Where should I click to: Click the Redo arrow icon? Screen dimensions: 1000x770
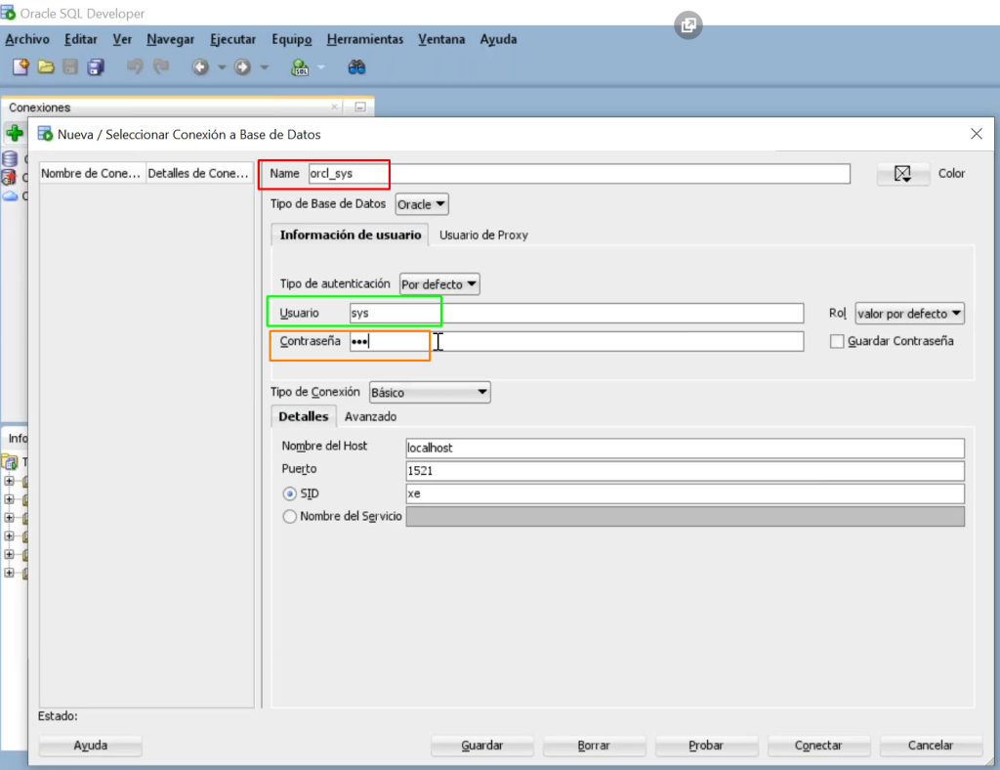[x=161, y=67]
